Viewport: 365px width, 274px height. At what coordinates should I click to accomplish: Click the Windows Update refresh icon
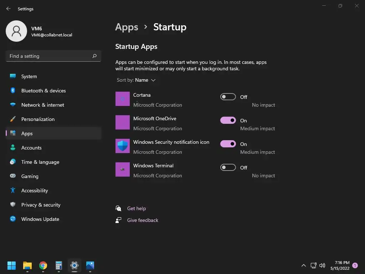pyautogui.click(x=13, y=219)
